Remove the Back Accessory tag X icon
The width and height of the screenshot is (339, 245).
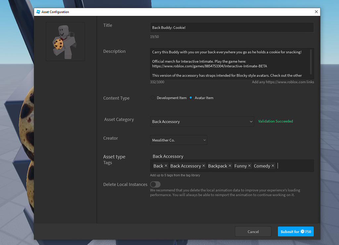(x=204, y=166)
